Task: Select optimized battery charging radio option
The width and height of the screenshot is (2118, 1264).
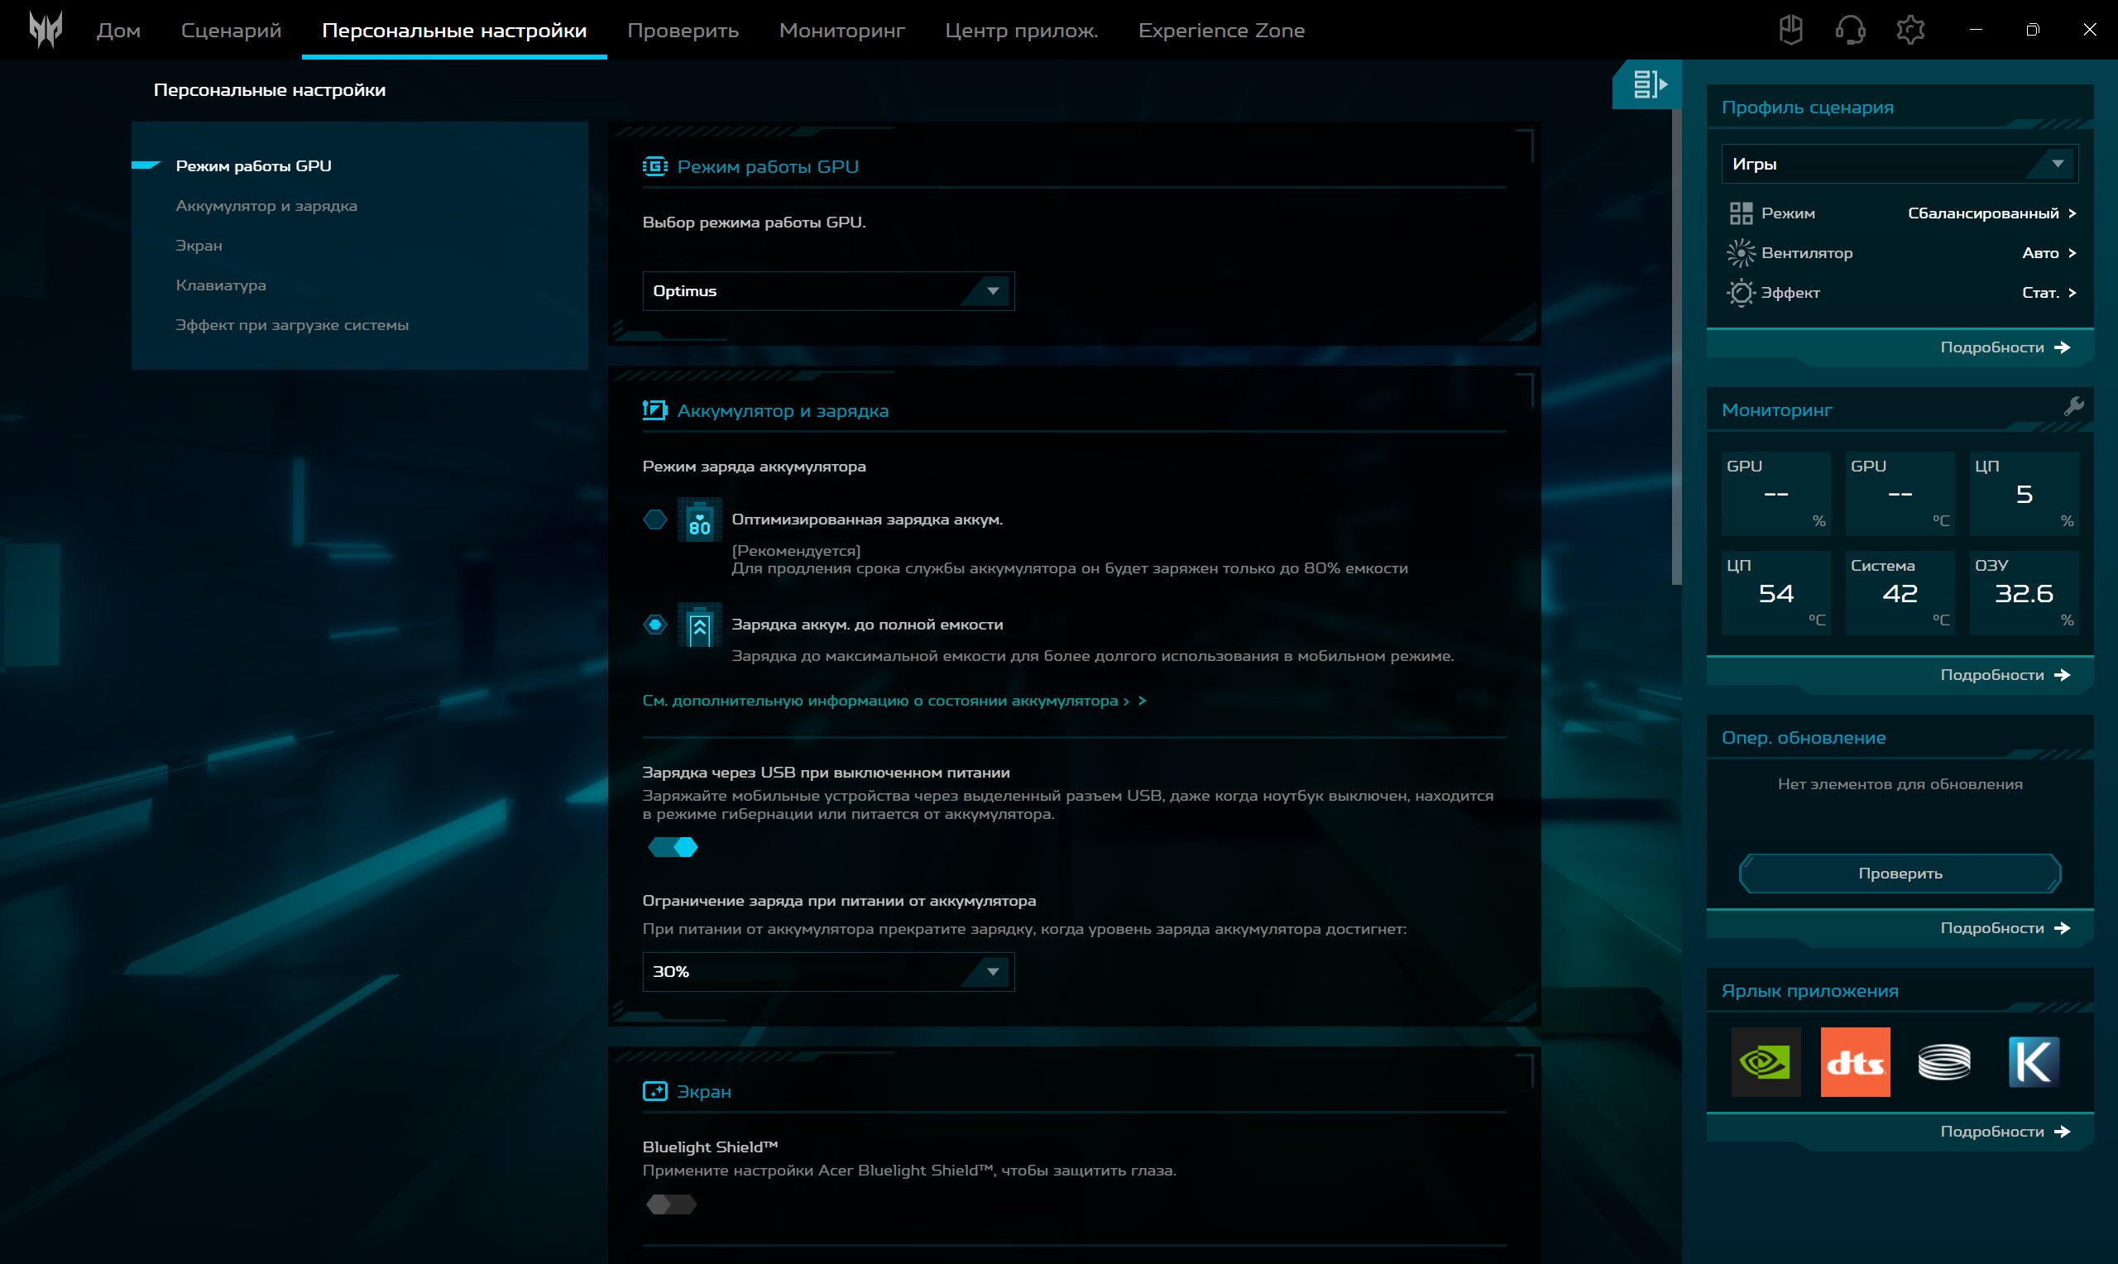Action: 655,519
